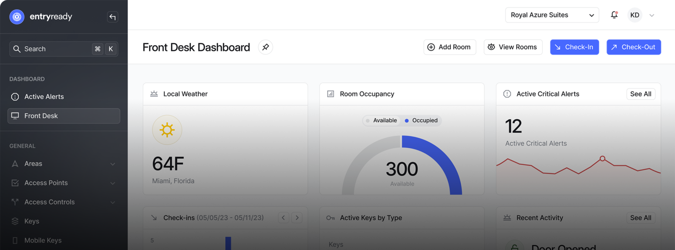
Task: Click the Check-In button
Action: [574, 47]
